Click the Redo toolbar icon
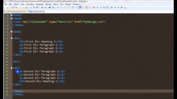The image size is (177, 99). (x=45, y=7)
